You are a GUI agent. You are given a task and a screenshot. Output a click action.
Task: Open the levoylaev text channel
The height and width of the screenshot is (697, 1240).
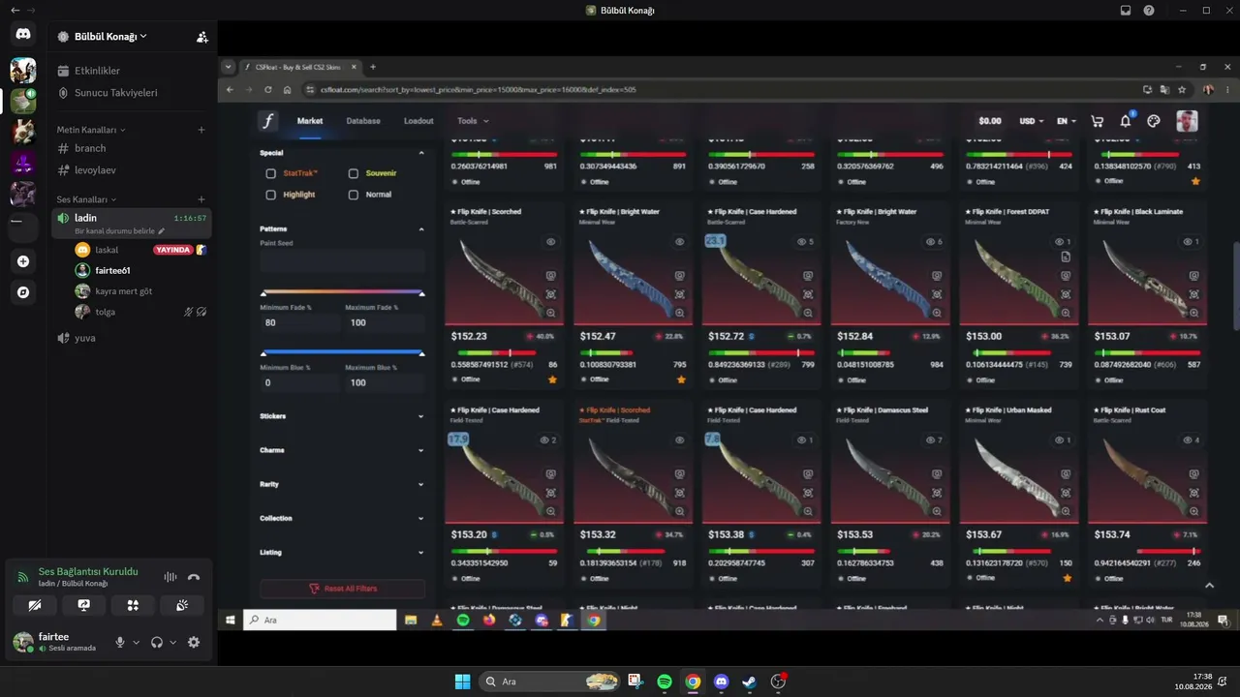tap(132, 169)
